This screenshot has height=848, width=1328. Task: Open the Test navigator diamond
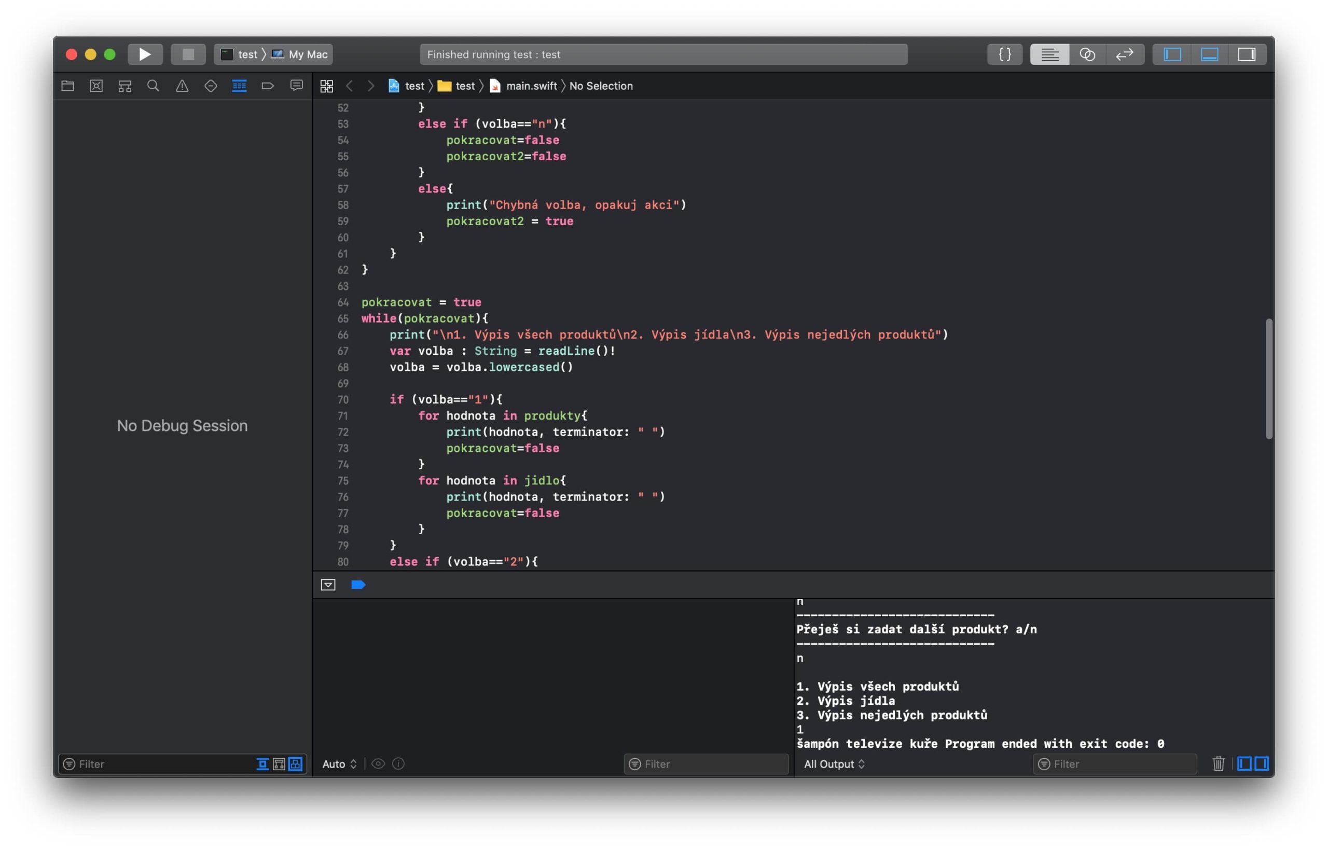pos(211,86)
